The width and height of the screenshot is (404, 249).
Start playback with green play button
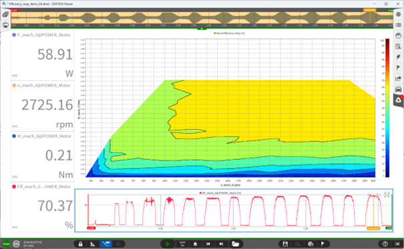click(168, 244)
